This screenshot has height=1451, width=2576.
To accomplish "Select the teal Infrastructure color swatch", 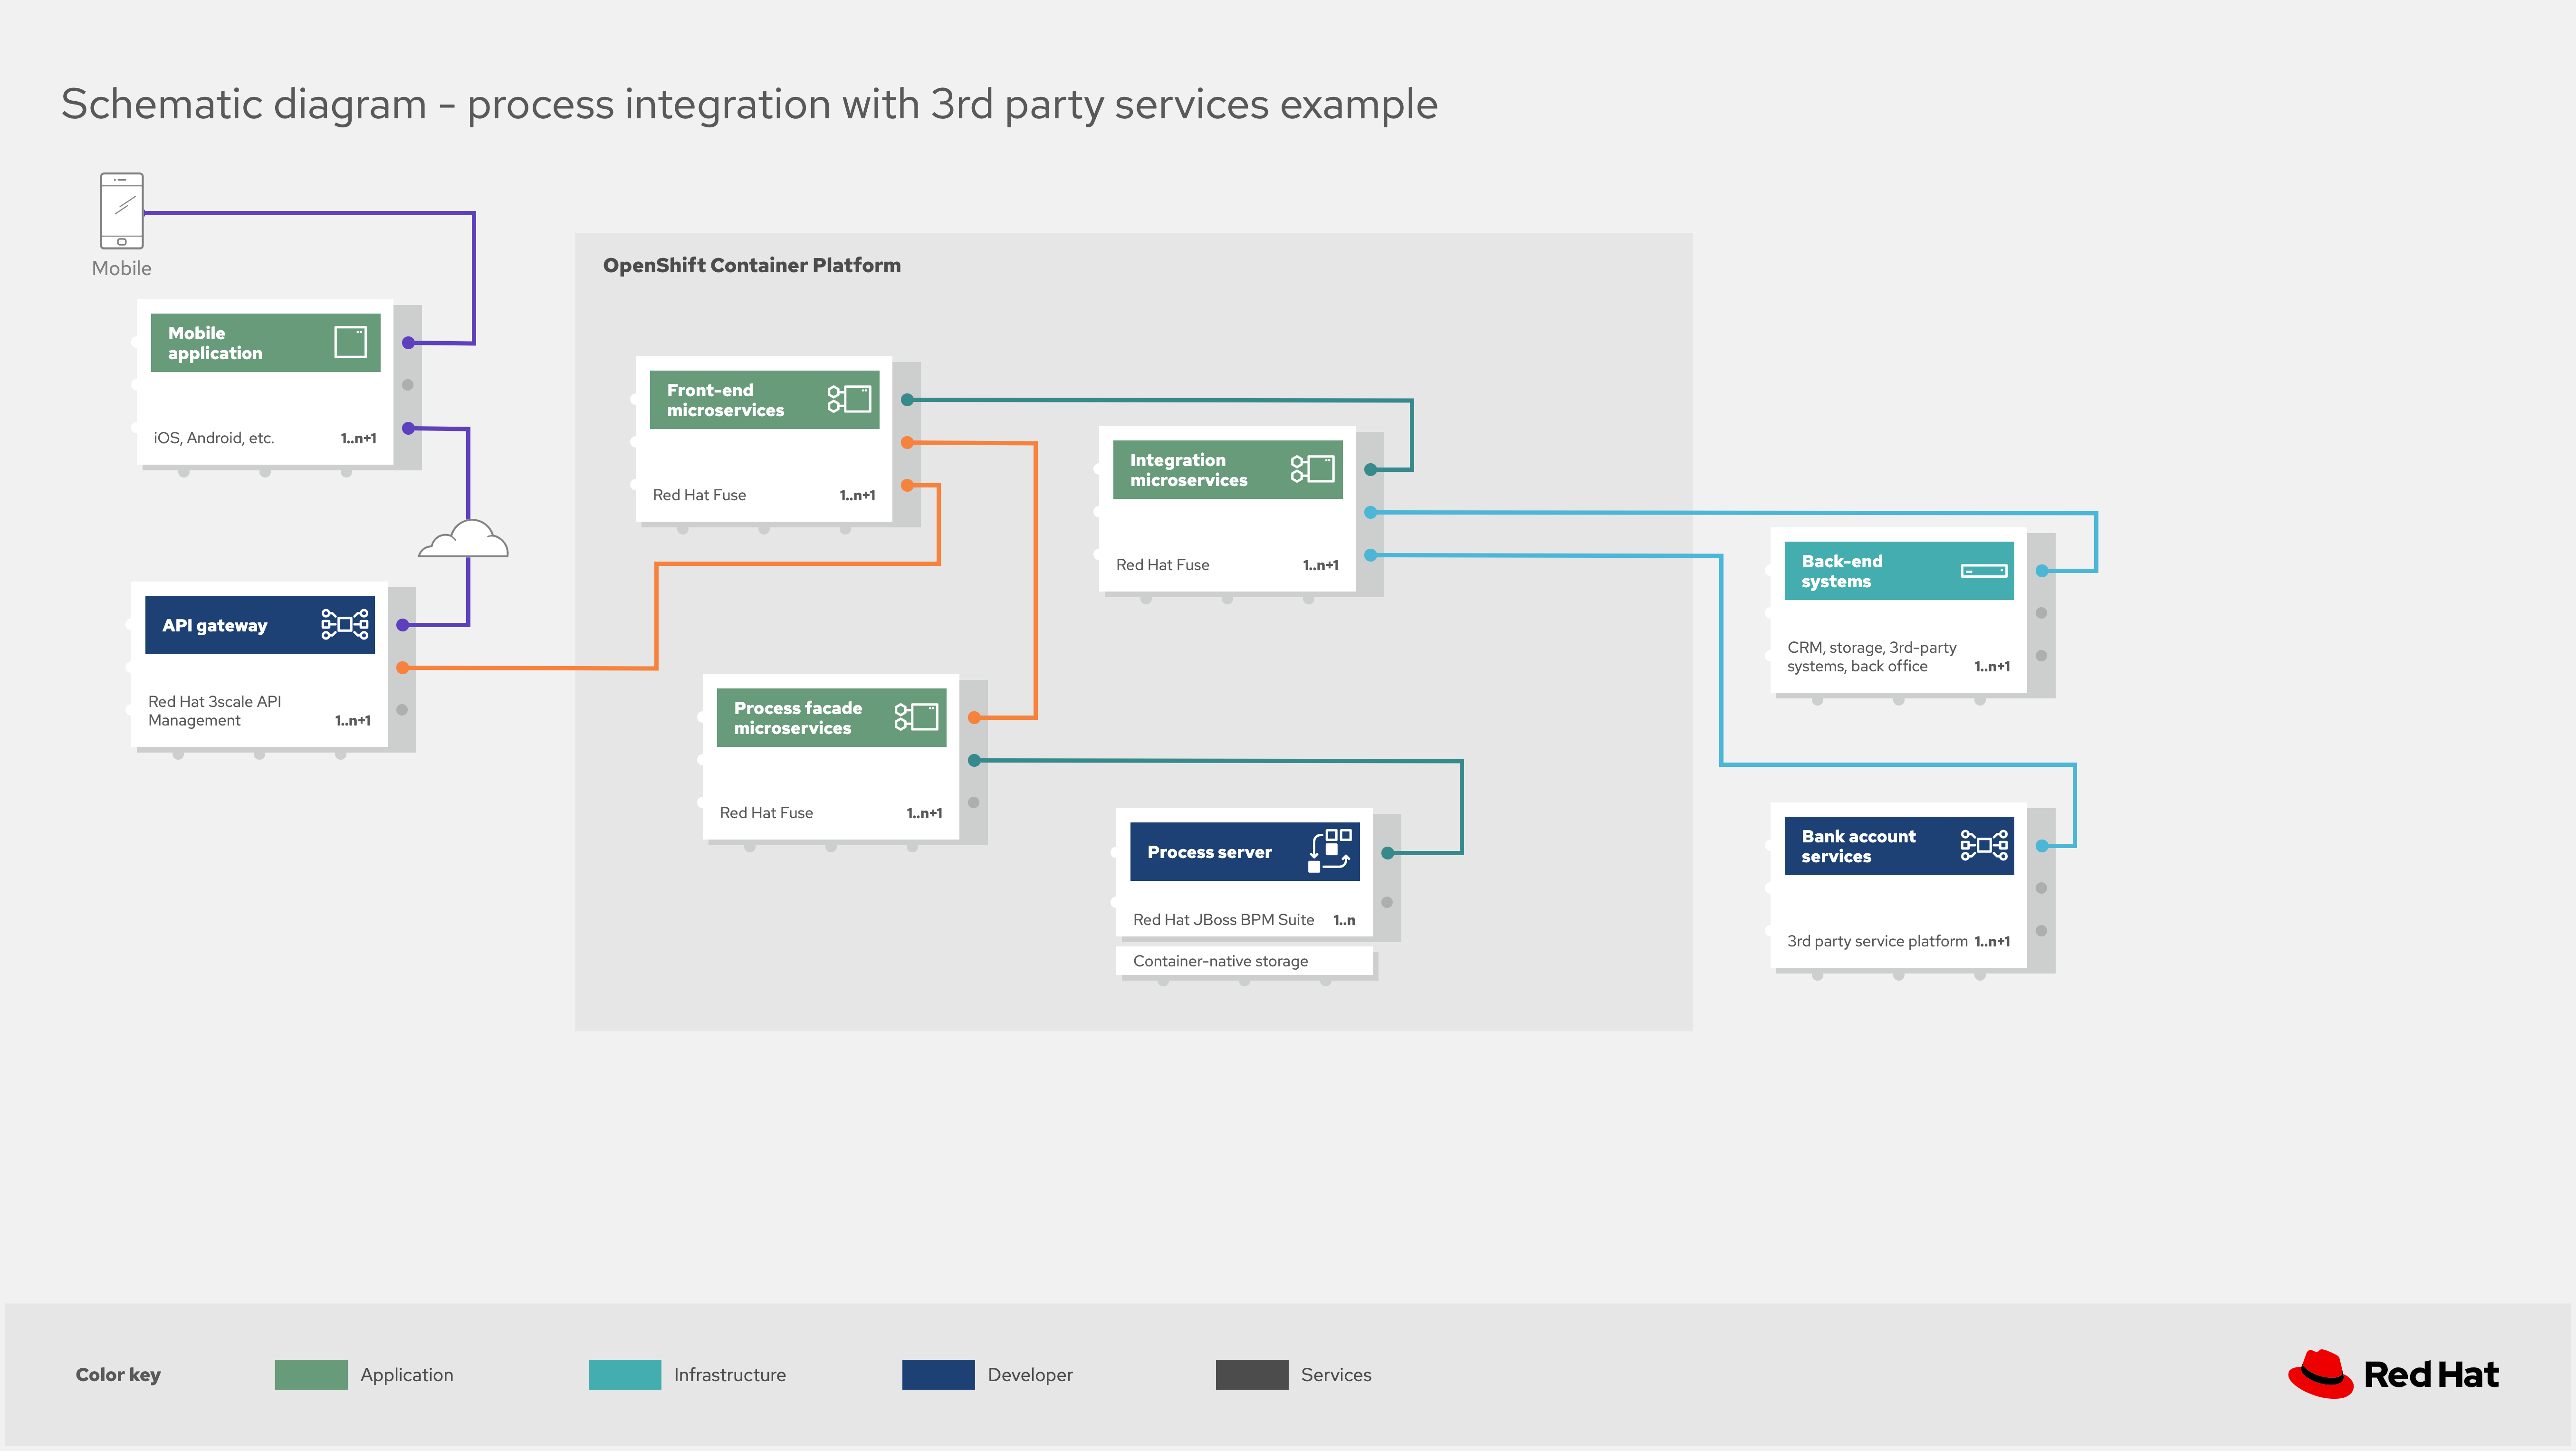I will (x=624, y=1374).
